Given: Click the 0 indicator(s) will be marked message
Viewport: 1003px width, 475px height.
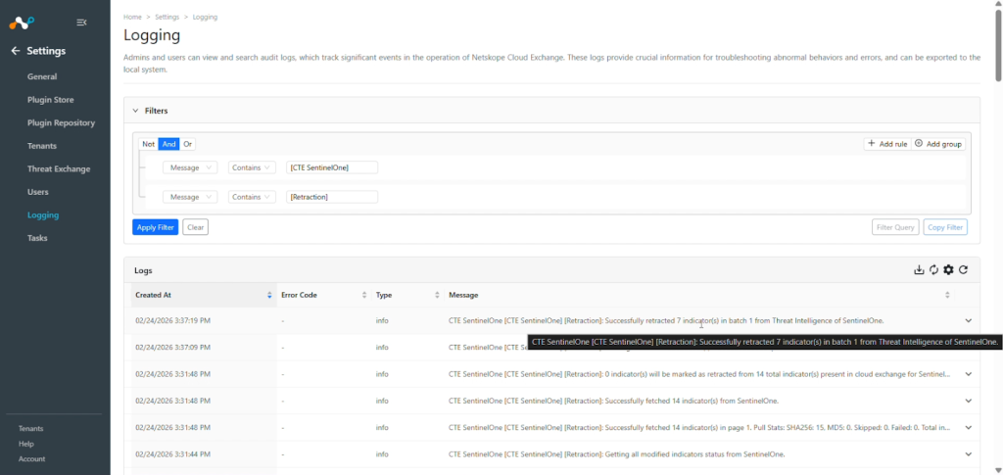Looking at the screenshot, I should click(x=699, y=374).
